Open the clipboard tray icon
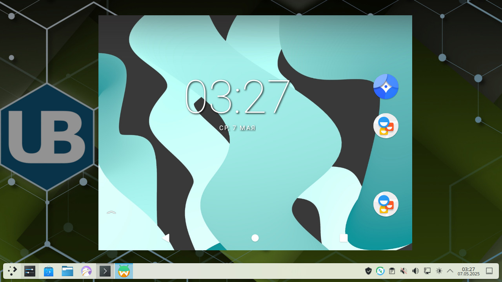Screen dimensions: 502x282 (392, 271)
